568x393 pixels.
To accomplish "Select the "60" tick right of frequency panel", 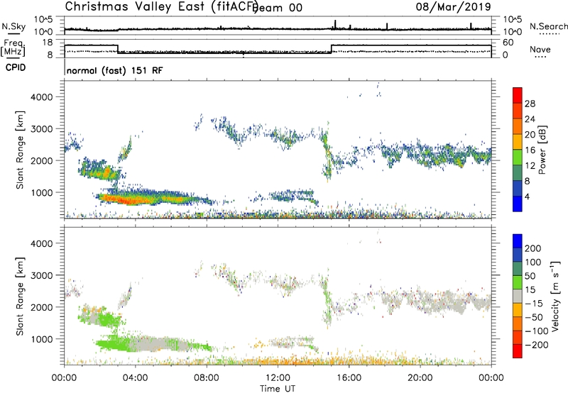I will pyautogui.click(x=508, y=43).
